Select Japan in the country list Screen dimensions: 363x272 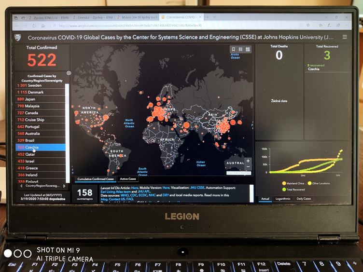(x=41, y=99)
